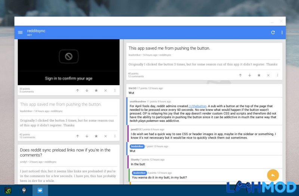Downvote the 40 points detail post
This screenshot has height=196, width=299.
tap(250, 75)
